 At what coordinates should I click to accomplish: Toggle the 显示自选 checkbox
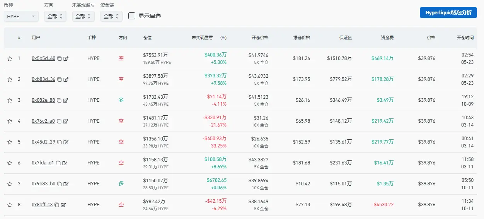[x=132, y=16]
